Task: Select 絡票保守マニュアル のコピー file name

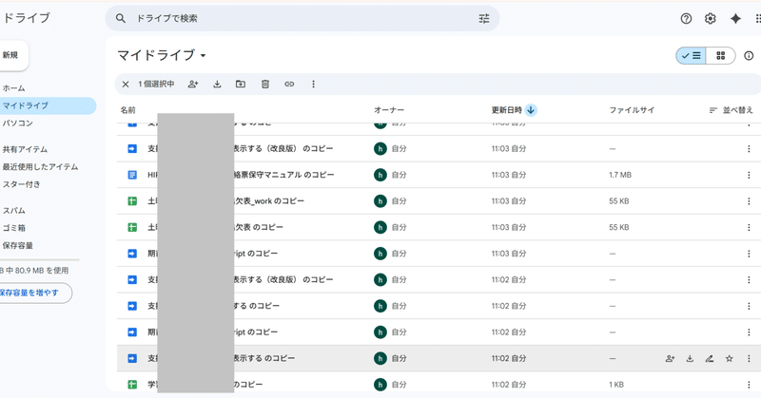Action: (283, 175)
